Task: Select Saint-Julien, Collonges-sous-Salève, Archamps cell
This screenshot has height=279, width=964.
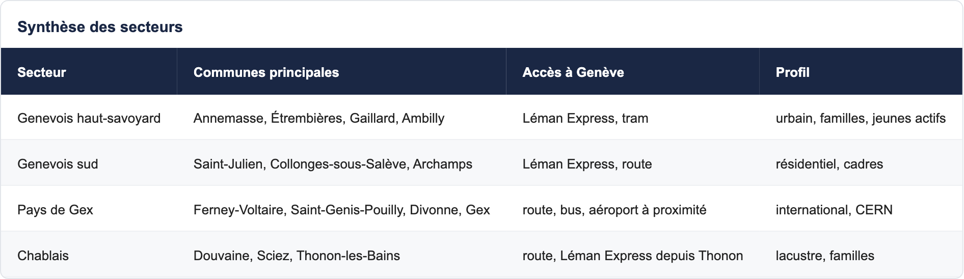Action: tap(341, 164)
